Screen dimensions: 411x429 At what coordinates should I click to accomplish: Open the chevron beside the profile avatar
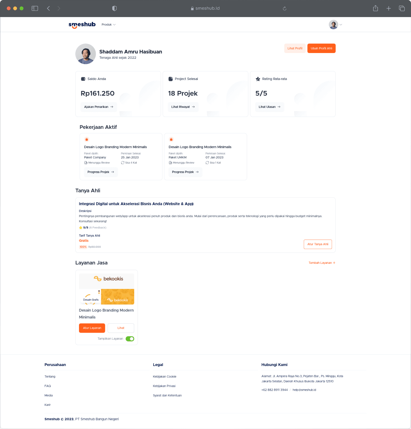coord(341,24)
